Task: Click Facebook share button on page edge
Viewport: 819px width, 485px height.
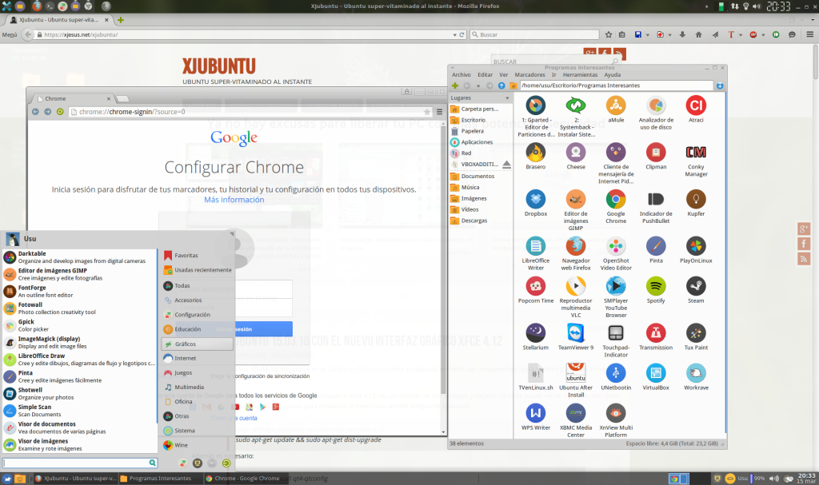Action: pyautogui.click(x=803, y=244)
